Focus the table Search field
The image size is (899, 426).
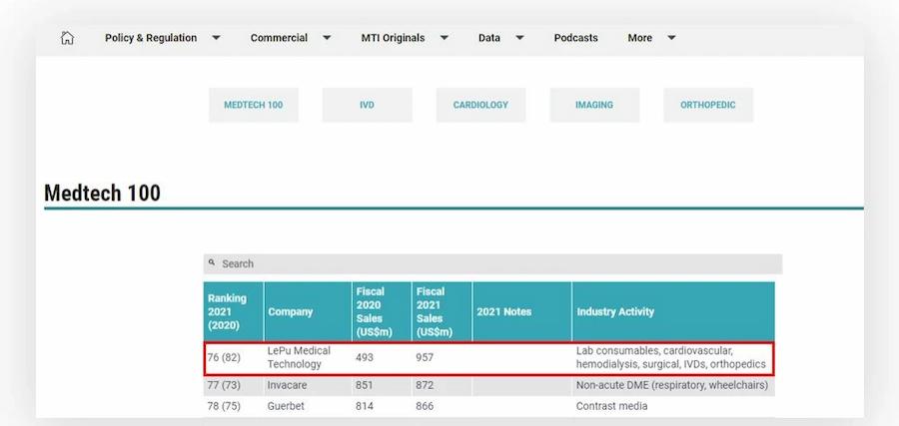click(x=493, y=264)
